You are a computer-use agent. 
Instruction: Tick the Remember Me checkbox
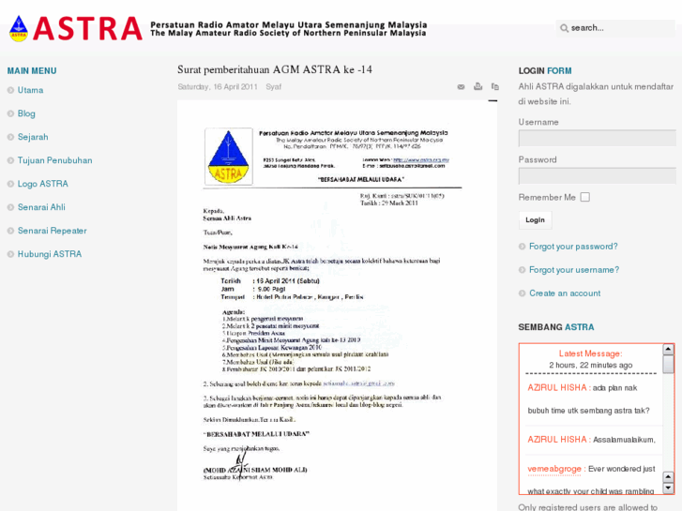(585, 197)
